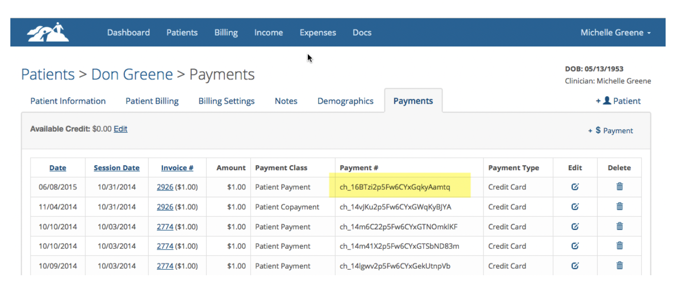This screenshot has height=291, width=674.
Task: Delete payment ch_14m6C22p5Fw6CYxGTNOmklKF
Action: click(x=619, y=226)
